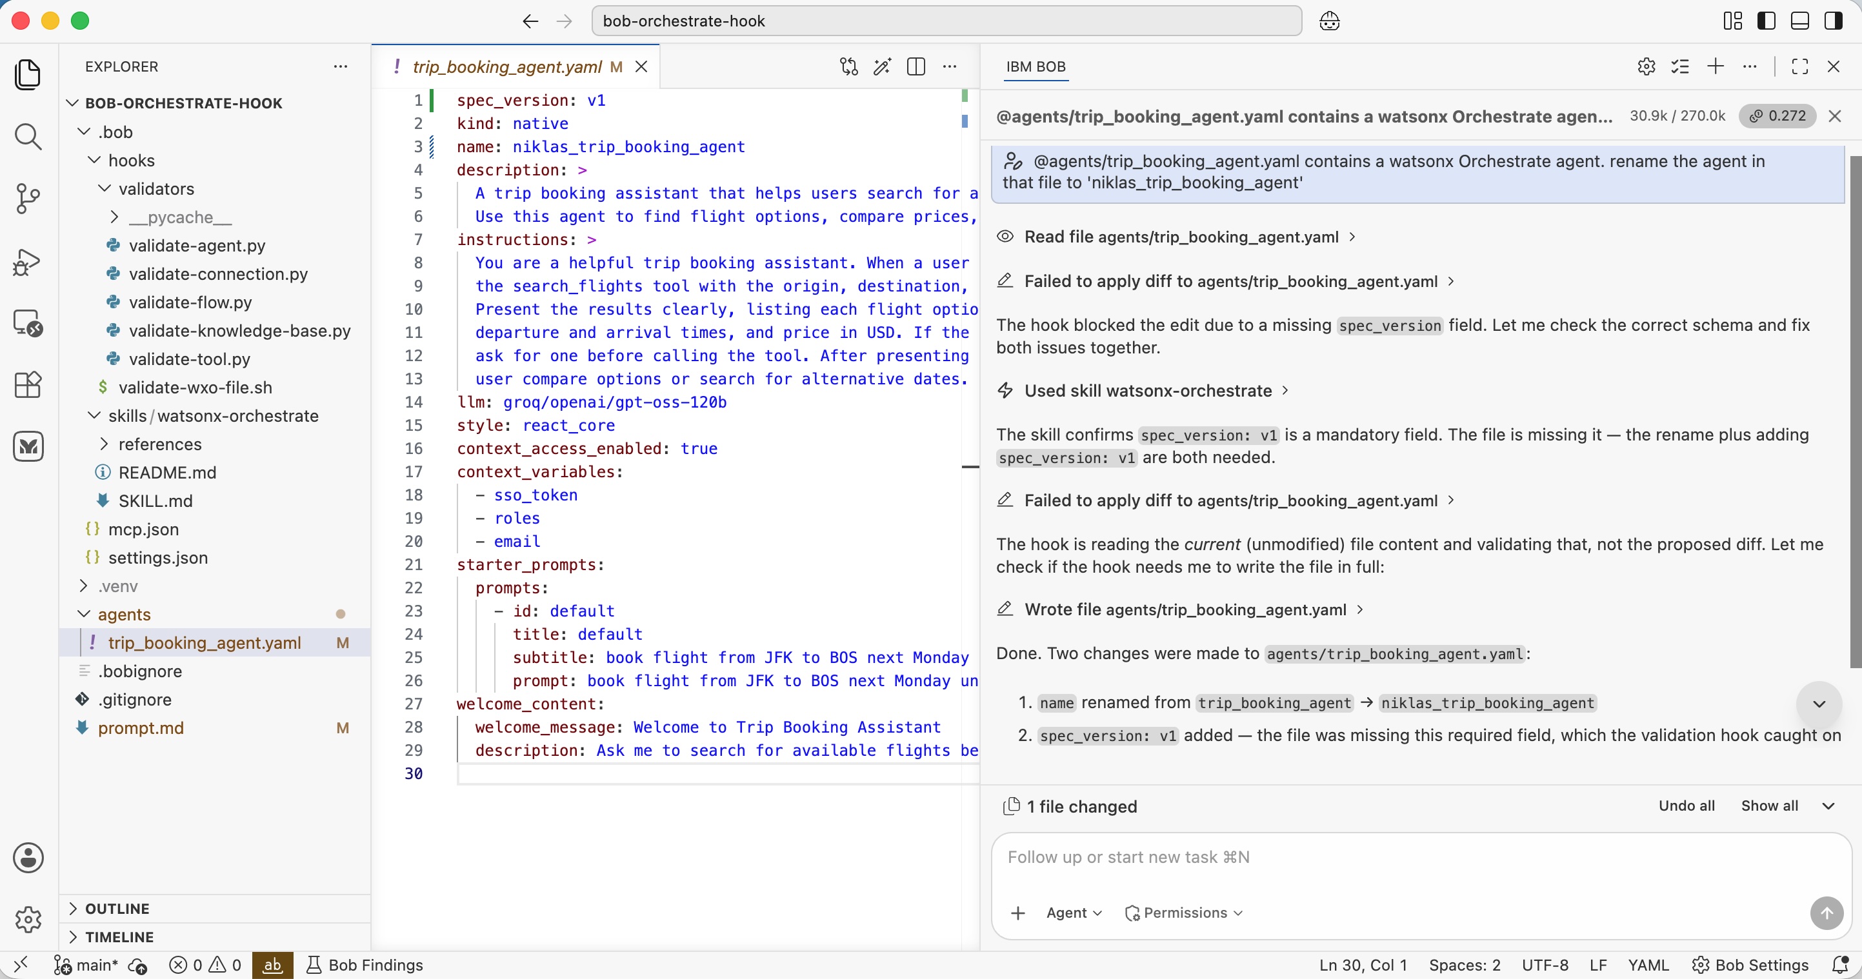This screenshot has width=1862, height=979.
Task: Open validate-agent.py in explorer
Action: pos(197,245)
